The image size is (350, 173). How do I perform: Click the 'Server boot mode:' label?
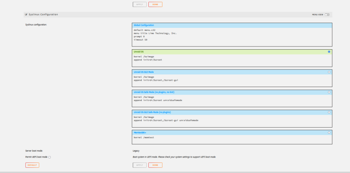[34, 151]
